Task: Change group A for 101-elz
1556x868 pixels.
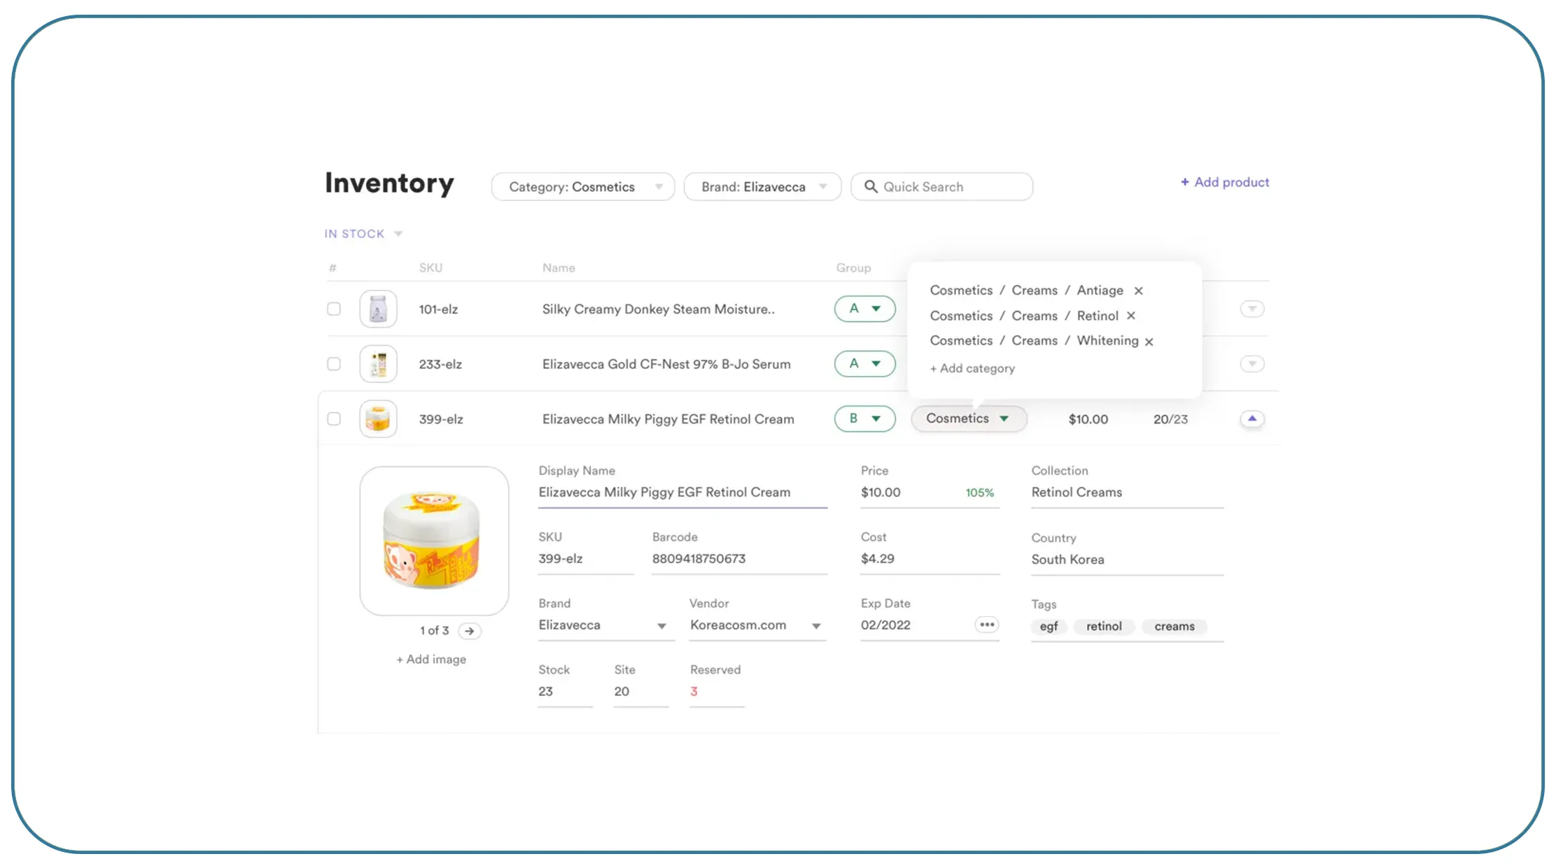Action: (x=865, y=309)
